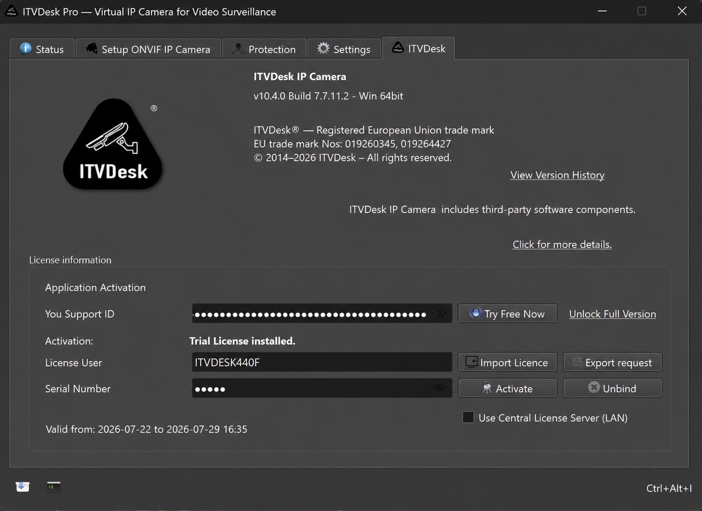Screen dimensions: 702x511
Task: Click the 2014–2026 copyright line
Action: click(353, 157)
